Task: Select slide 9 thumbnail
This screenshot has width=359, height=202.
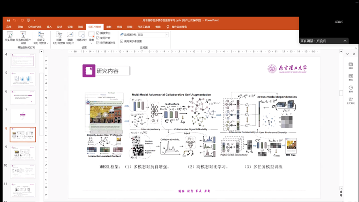Action: click(23, 153)
